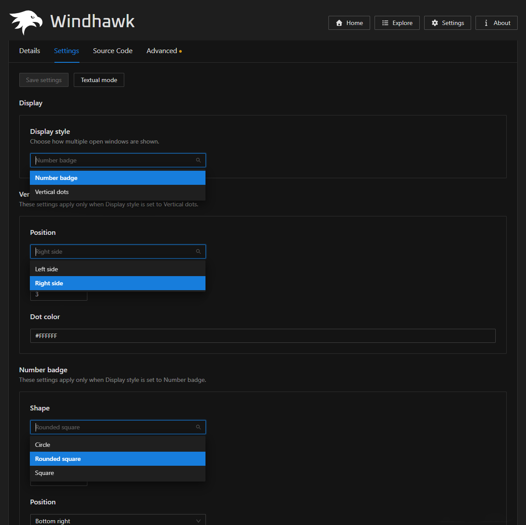Click the Number badge section heading

43,370
